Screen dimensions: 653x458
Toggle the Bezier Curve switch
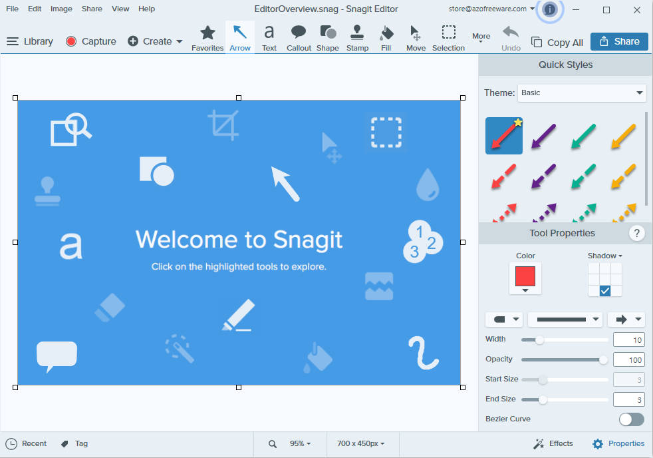630,419
